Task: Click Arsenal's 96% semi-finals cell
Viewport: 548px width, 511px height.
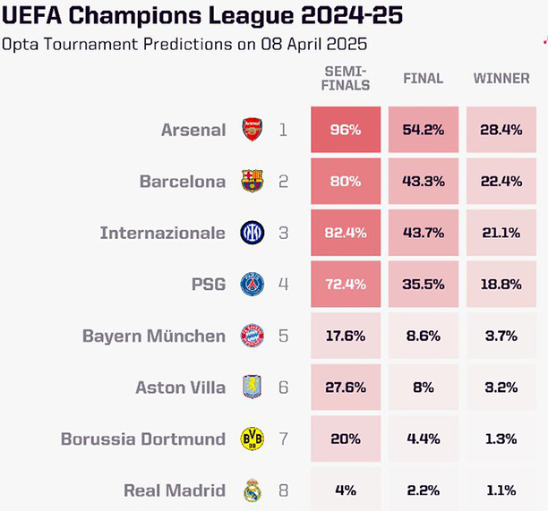Action: [x=346, y=130]
